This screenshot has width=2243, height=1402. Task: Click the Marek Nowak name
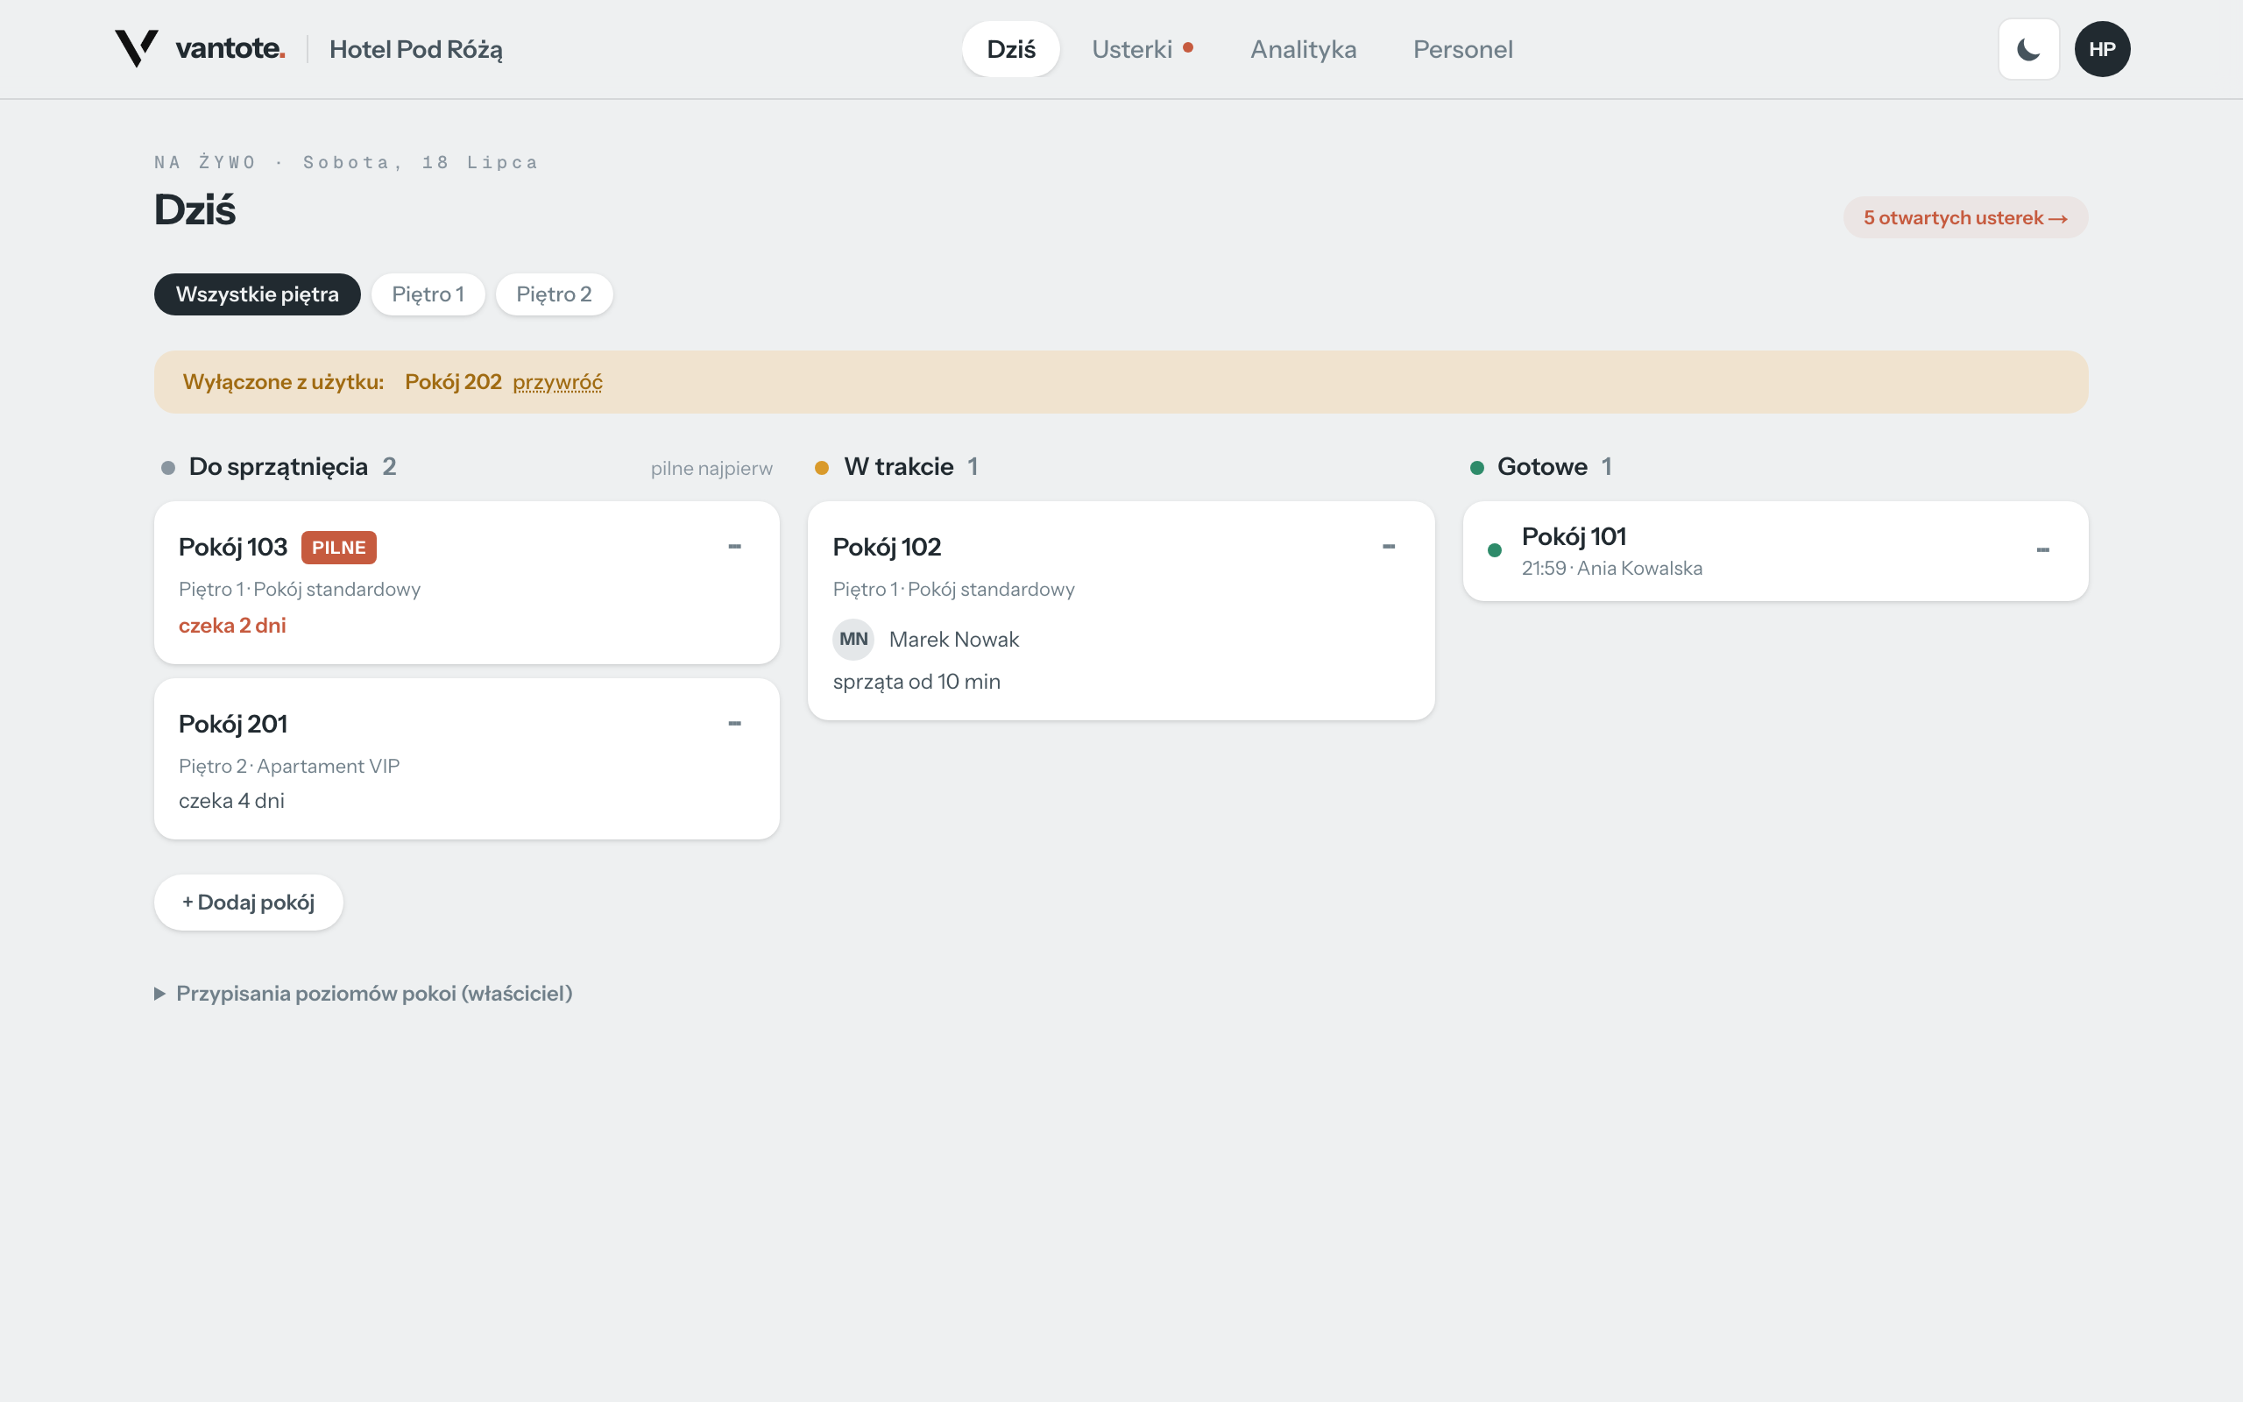click(954, 639)
